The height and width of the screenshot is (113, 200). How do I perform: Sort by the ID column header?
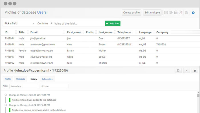(6, 32)
